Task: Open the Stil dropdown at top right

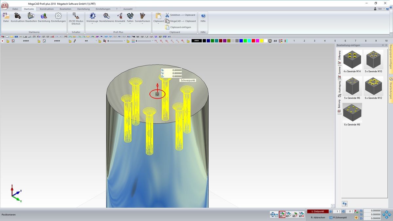Action: (381, 9)
